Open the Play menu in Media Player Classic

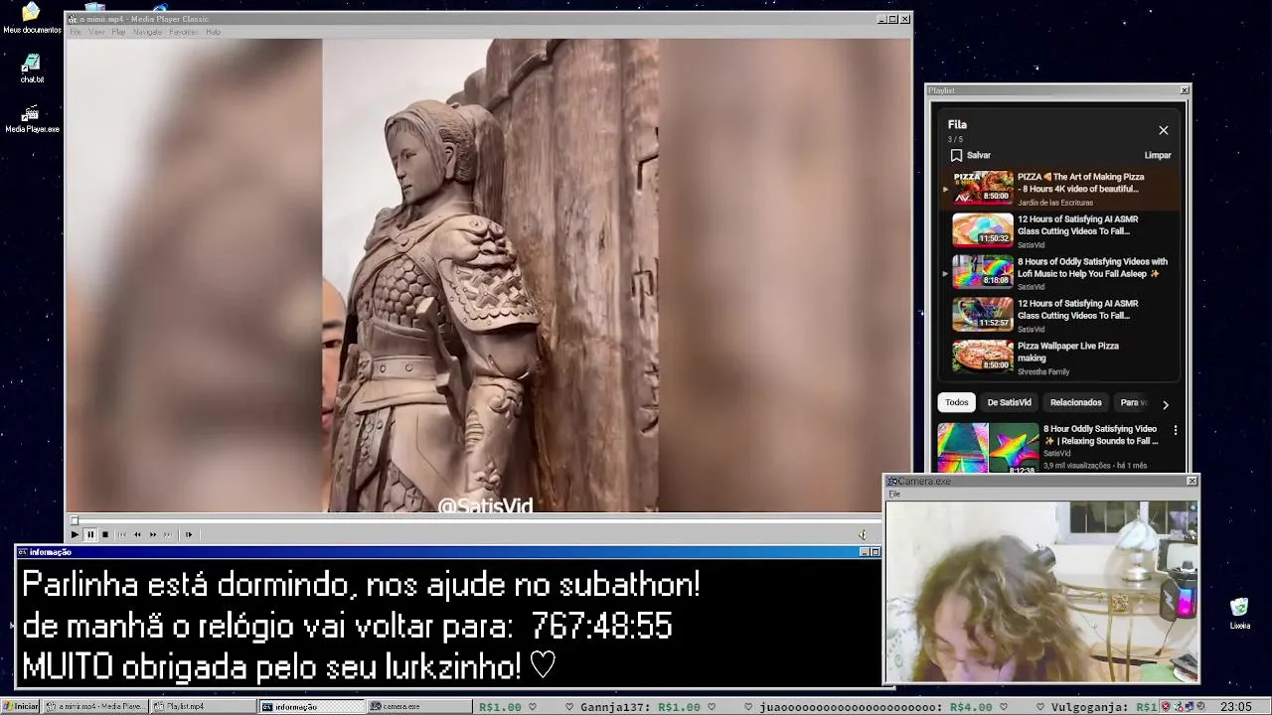tap(118, 32)
